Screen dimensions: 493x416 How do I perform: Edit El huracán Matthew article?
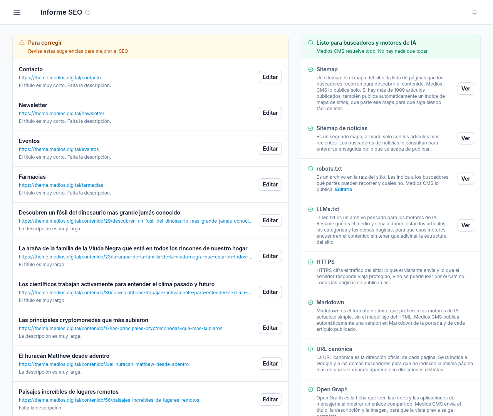(x=270, y=364)
